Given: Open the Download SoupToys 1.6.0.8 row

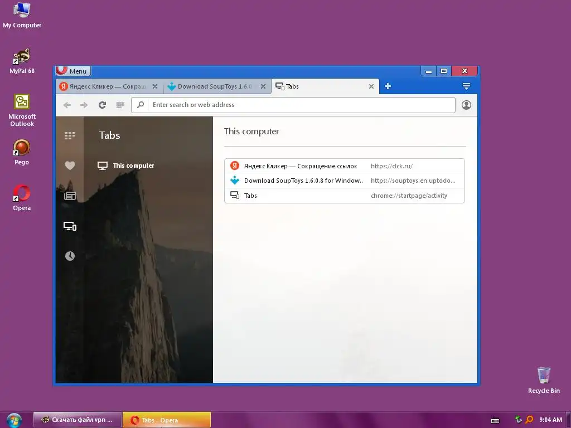Looking at the screenshot, I should point(345,181).
